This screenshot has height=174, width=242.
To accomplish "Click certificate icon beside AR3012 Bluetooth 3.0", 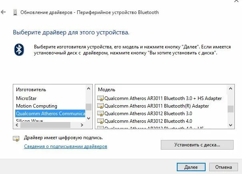I will [100, 114].
